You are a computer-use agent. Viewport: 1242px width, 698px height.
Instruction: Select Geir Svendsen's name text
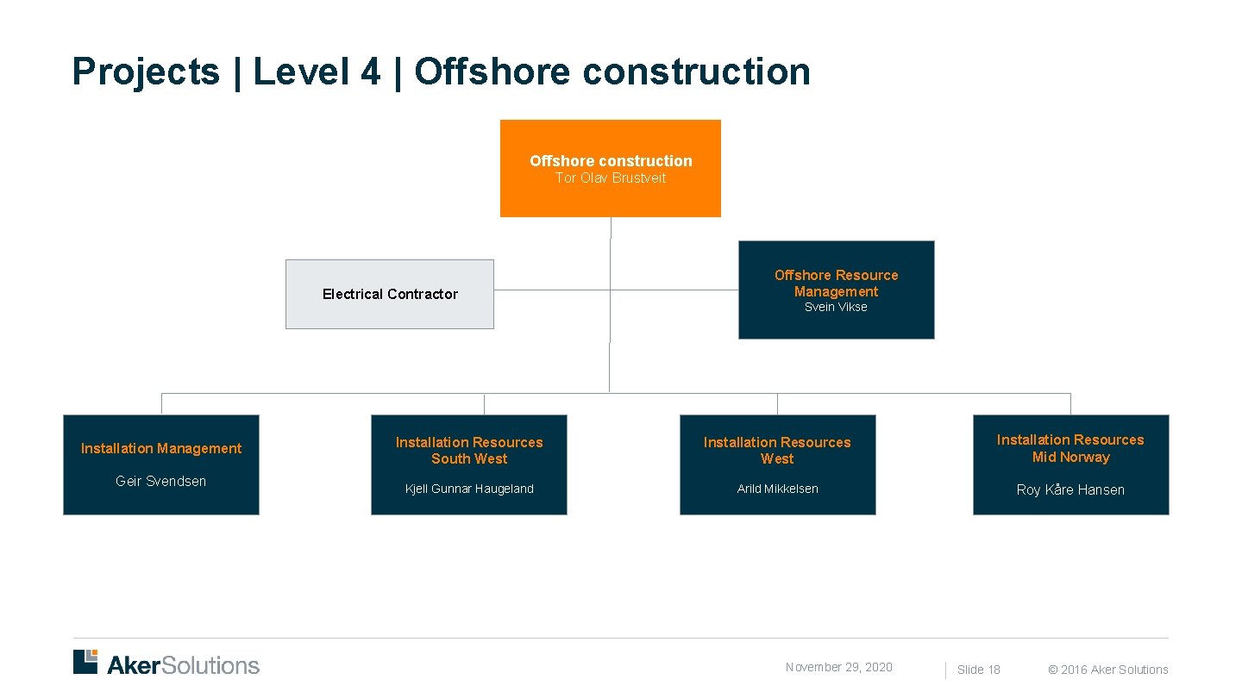click(160, 481)
